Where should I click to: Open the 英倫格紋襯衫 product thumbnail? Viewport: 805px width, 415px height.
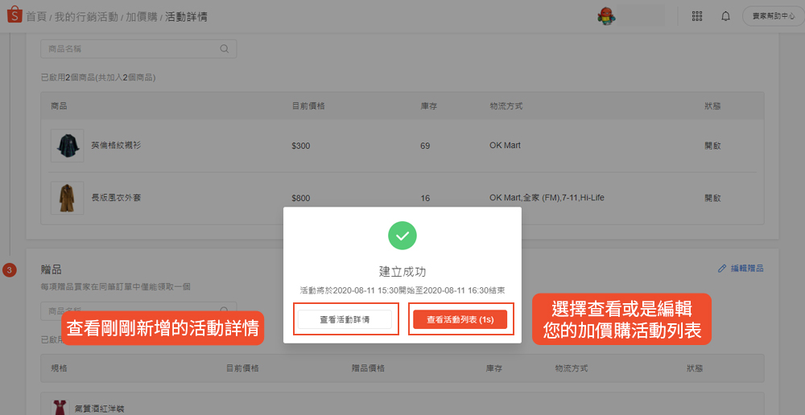pos(67,146)
